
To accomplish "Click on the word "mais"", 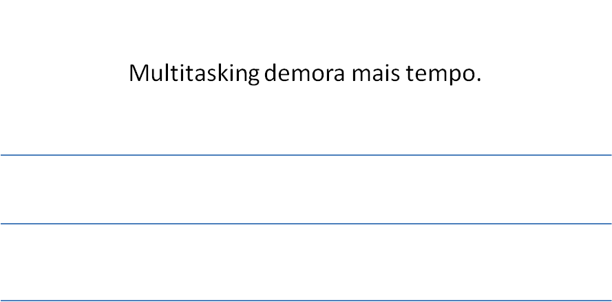I will 376,73.
